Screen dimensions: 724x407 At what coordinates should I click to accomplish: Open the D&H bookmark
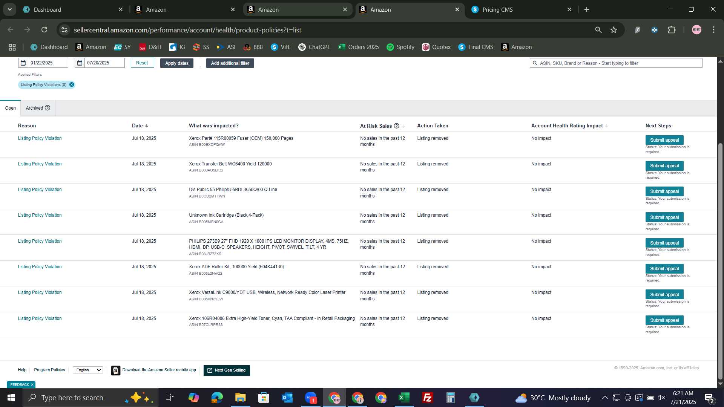point(150,47)
